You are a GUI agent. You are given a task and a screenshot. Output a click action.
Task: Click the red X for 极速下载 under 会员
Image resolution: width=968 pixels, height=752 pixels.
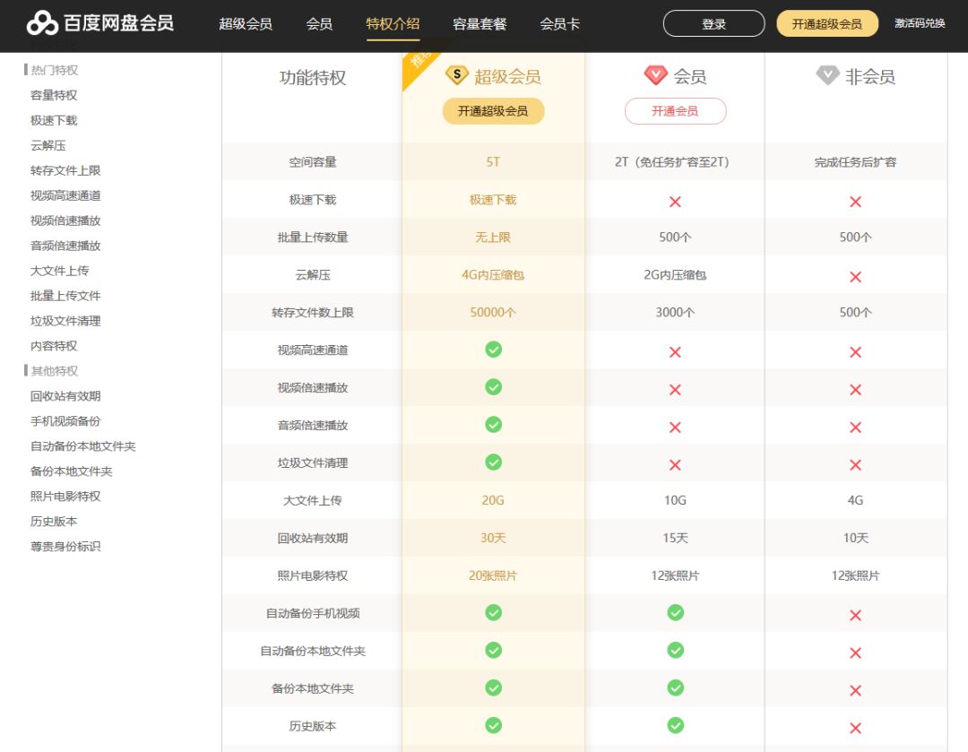click(x=675, y=201)
